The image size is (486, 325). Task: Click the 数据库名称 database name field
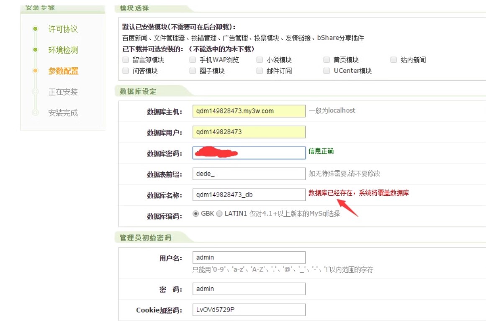click(249, 194)
